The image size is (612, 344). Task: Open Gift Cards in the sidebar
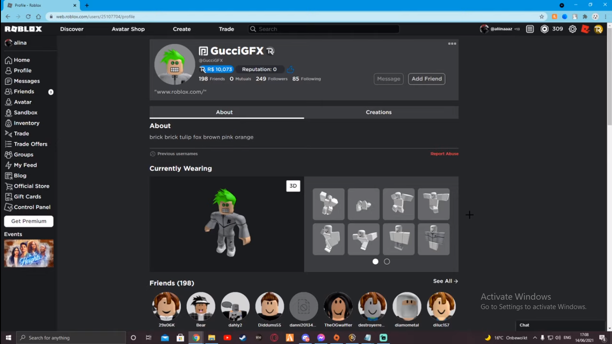(x=23, y=197)
